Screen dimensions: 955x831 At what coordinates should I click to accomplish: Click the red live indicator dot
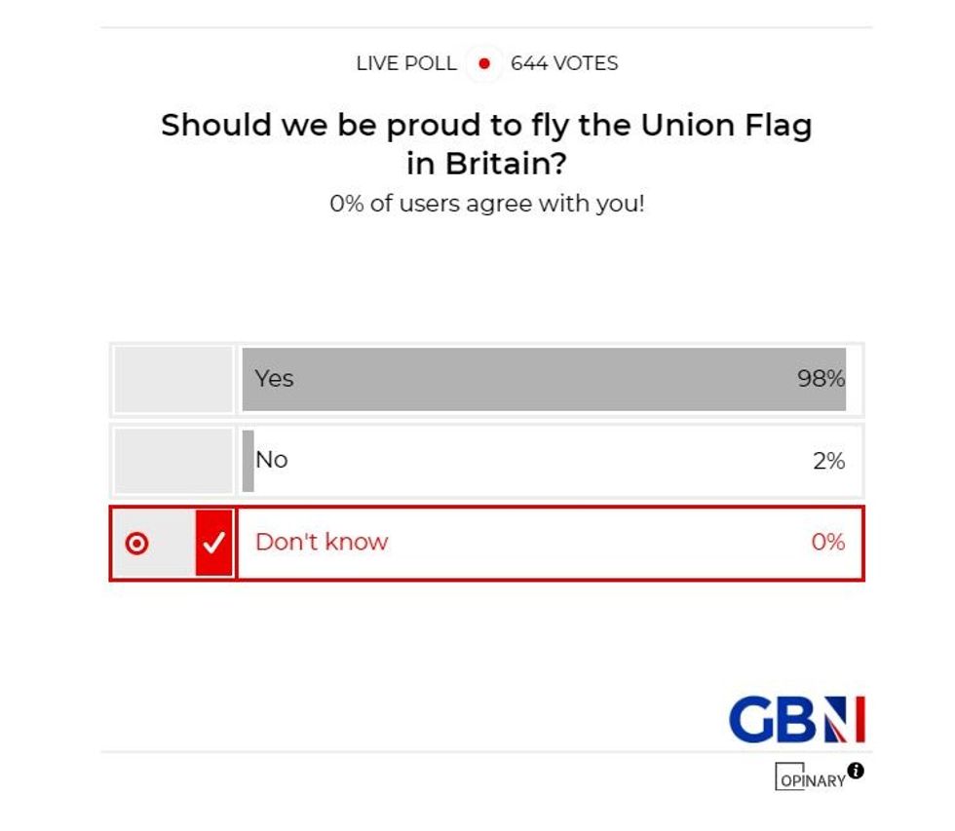coord(484,64)
